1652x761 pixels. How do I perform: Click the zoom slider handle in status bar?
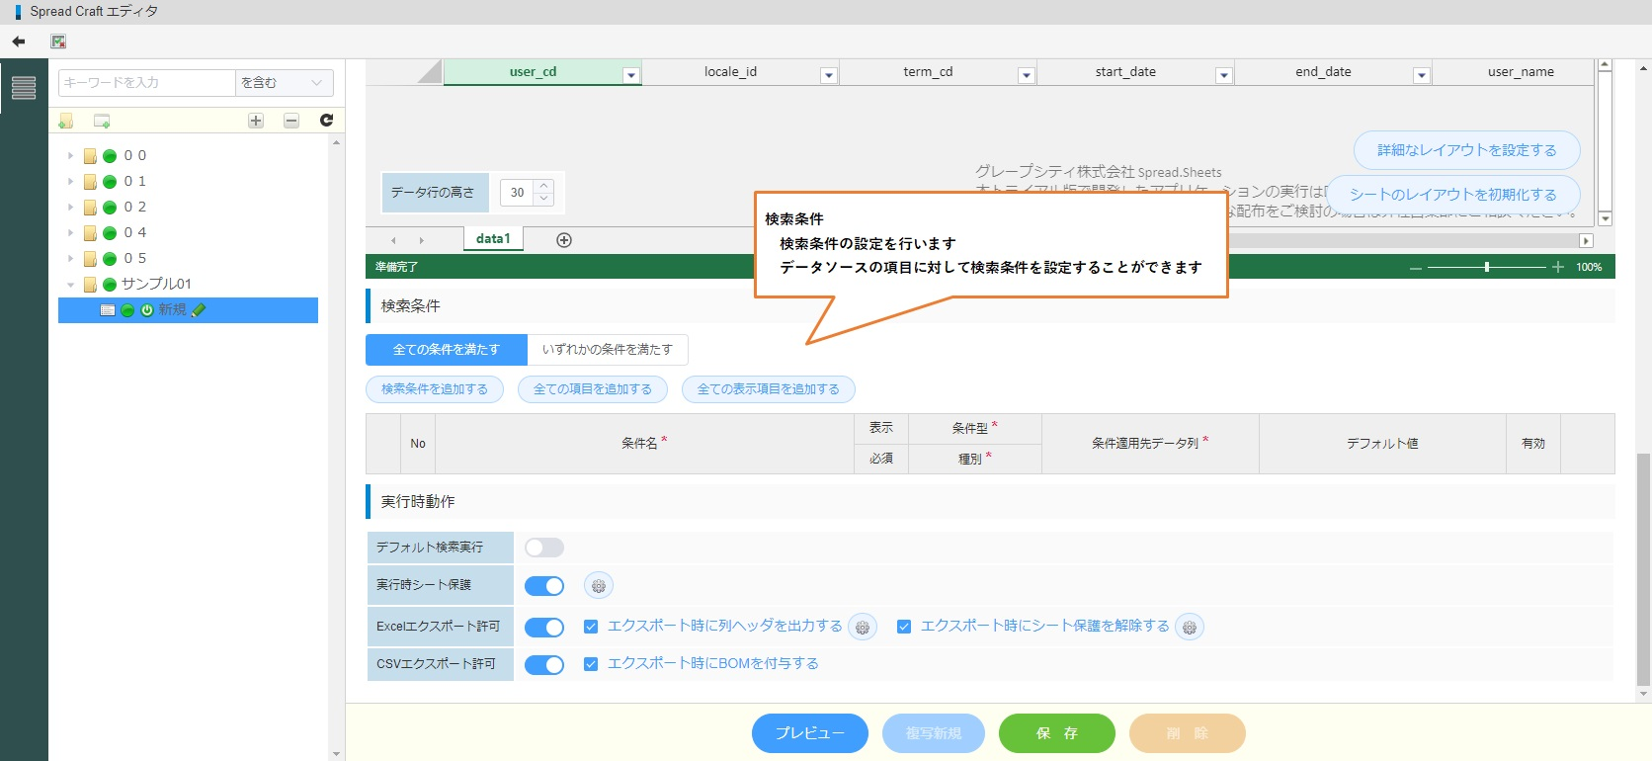(1486, 267)
